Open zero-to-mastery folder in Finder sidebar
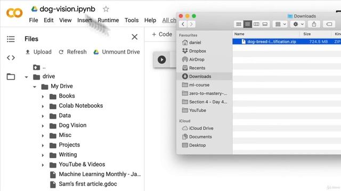 point(205,93)
